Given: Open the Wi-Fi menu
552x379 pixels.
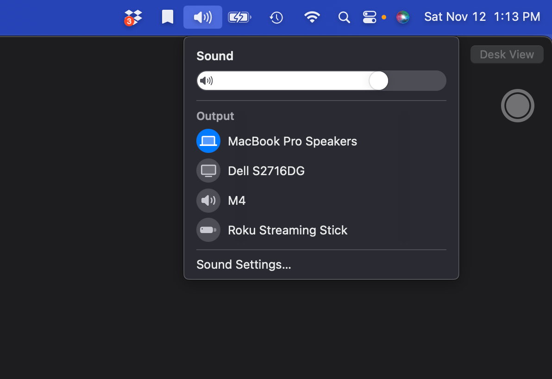Looking at the screenshot, I should 312,17.
